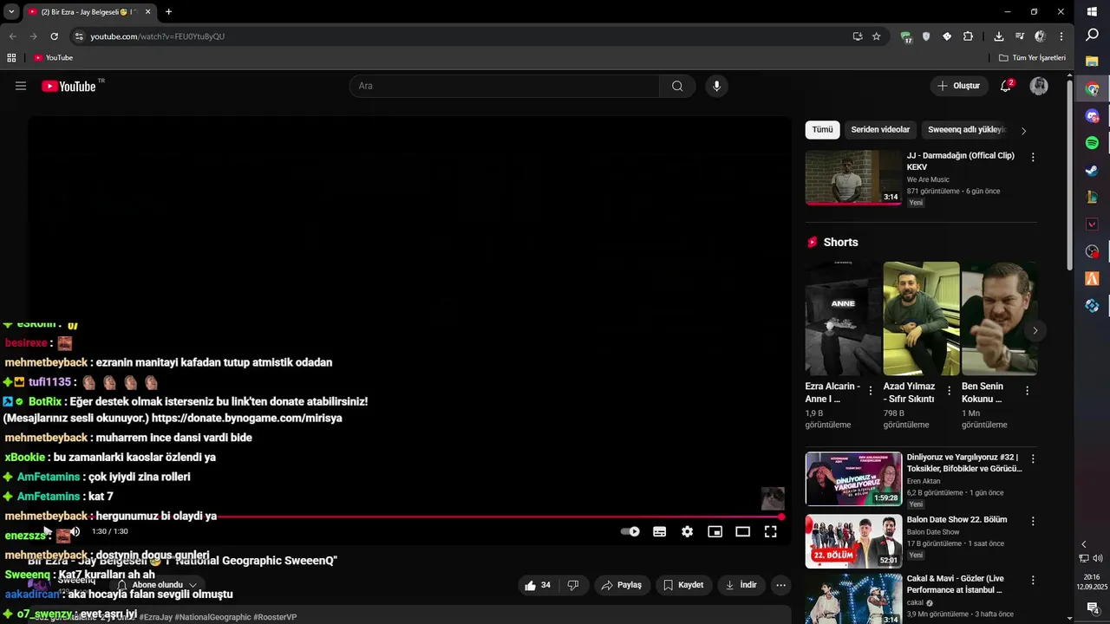This screenshot has width=1110, height=624.
Task: Open File Explorer from the taskbar
Action: coord(1092,62)
